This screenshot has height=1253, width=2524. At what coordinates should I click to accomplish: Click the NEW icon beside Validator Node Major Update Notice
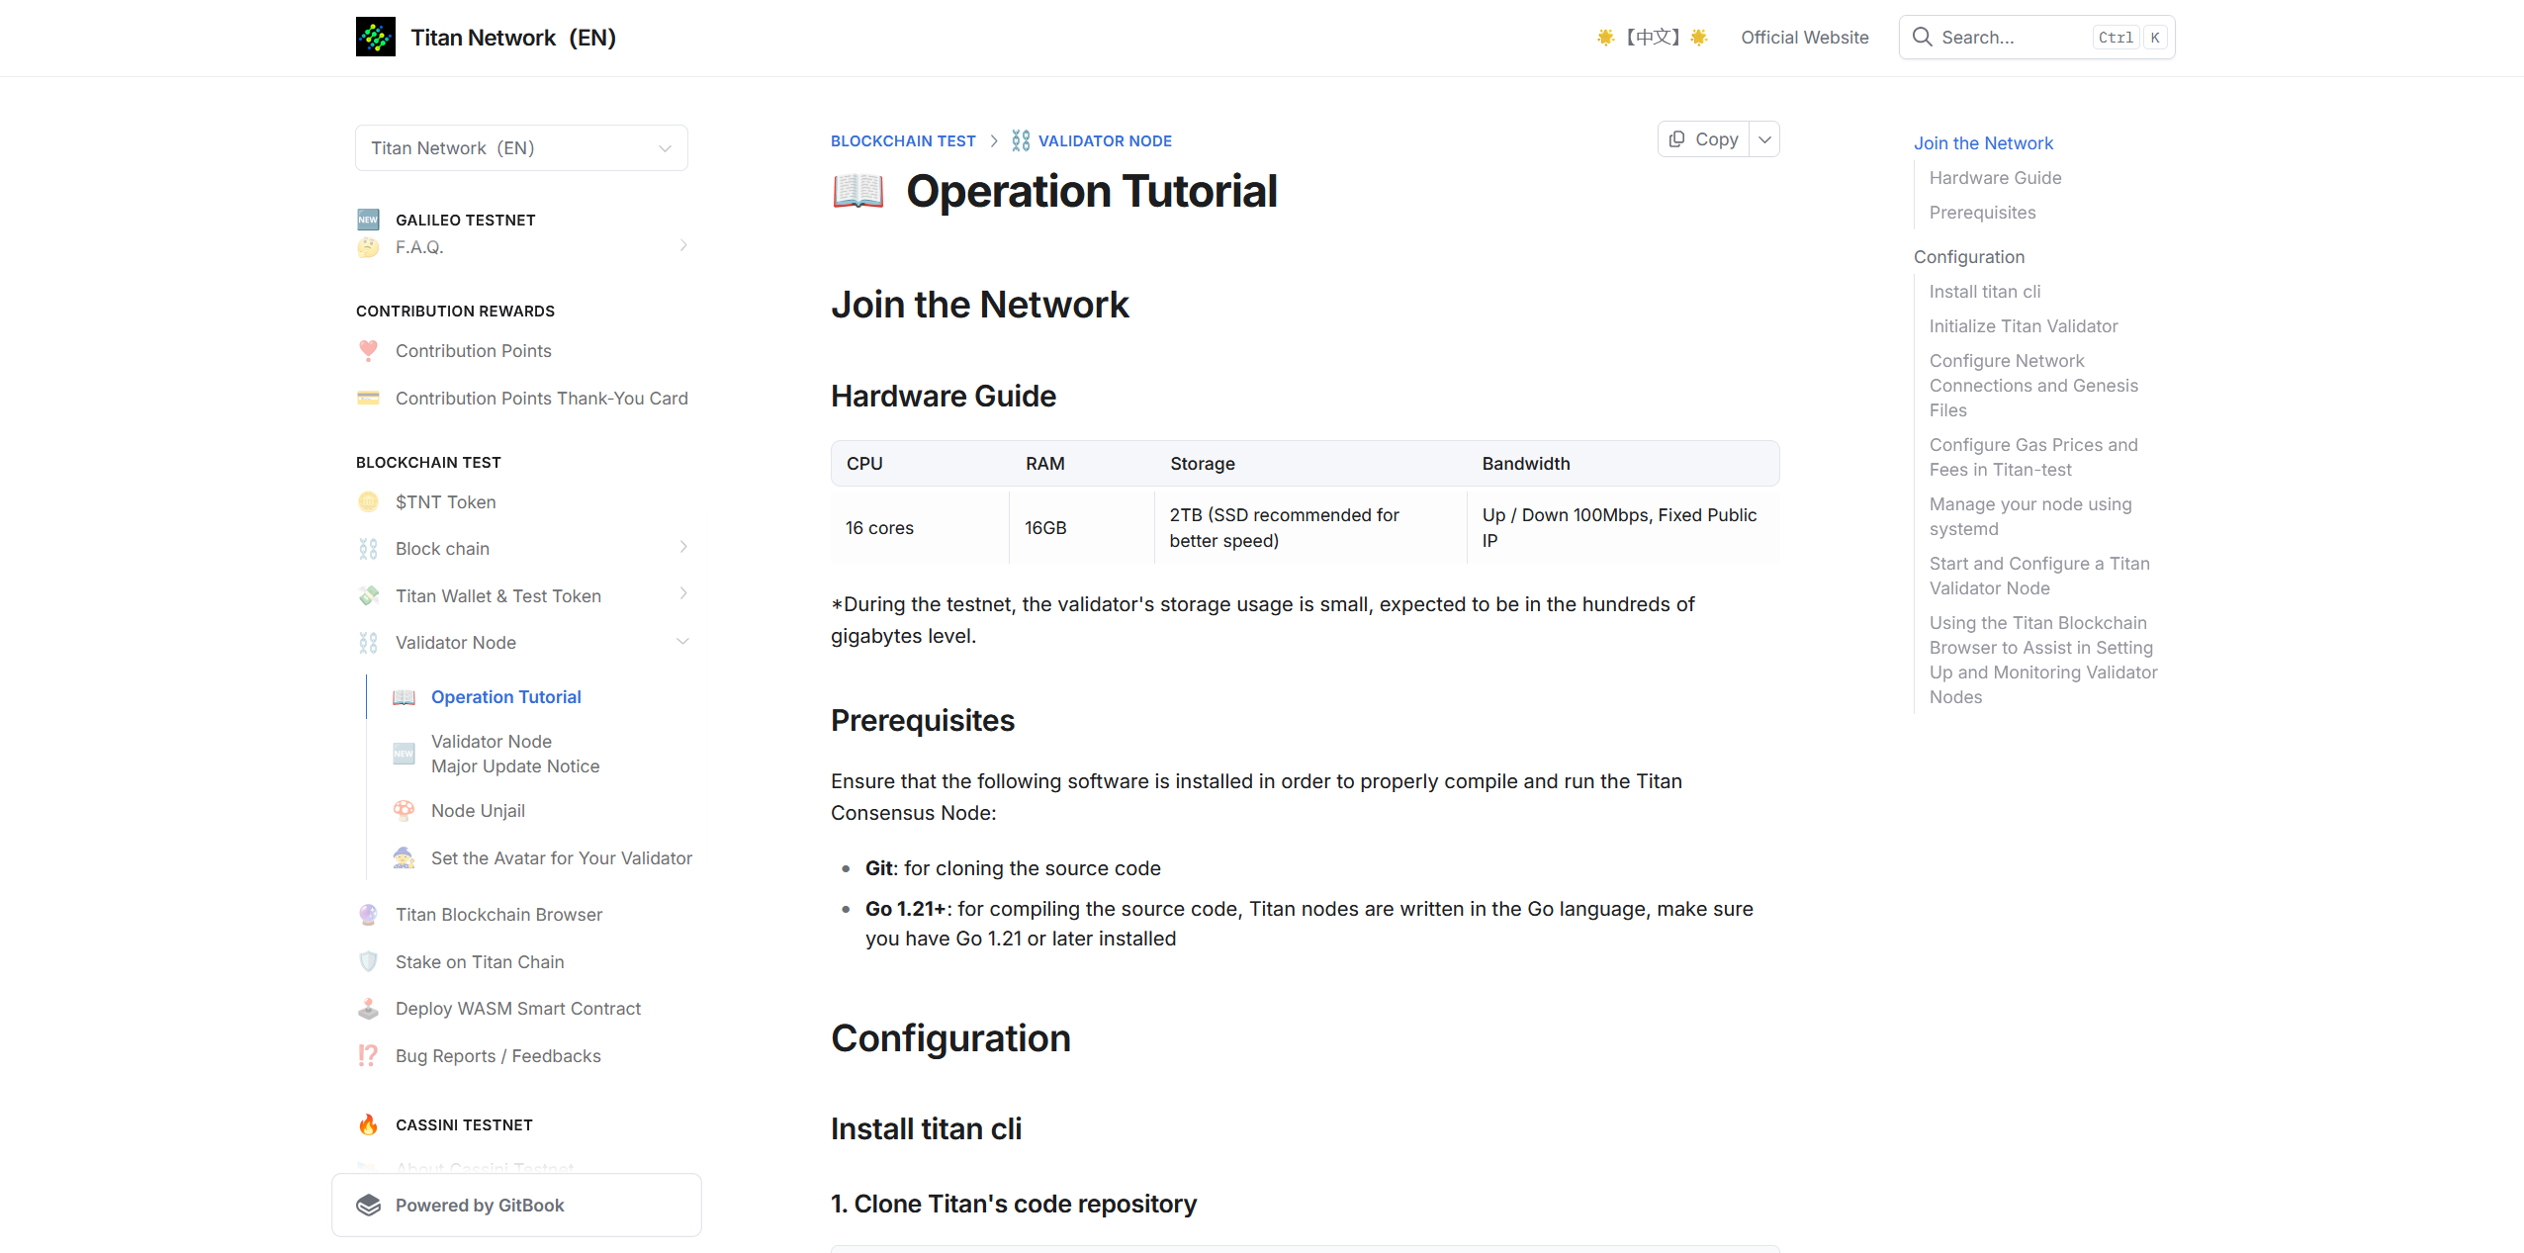(x=404, y=754)
